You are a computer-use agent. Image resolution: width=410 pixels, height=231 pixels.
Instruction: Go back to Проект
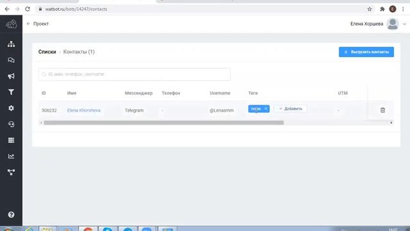[x=38, y=24]
